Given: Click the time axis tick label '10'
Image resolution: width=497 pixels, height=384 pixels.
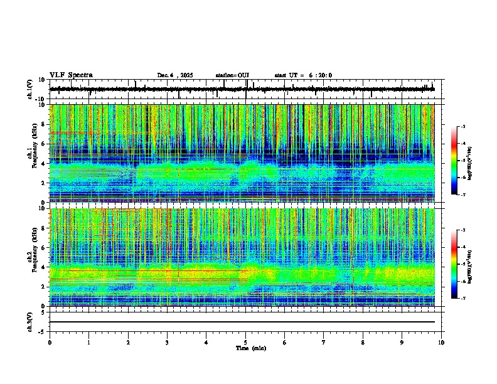Looking at the screenshot, I should point(441,343).
